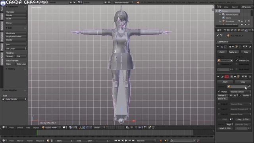Open the 3D viewport View menu
This screenshot has height=143, width=254.
pyautogui.click(x=12, y=128)
